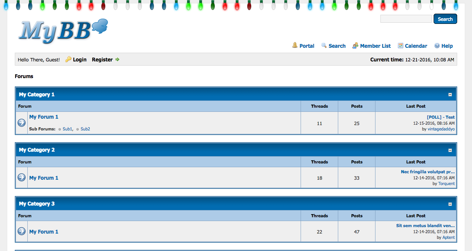Open the Member List
Image resolution: width=472 pixels, height=251 pixels.
click(375, 46)
